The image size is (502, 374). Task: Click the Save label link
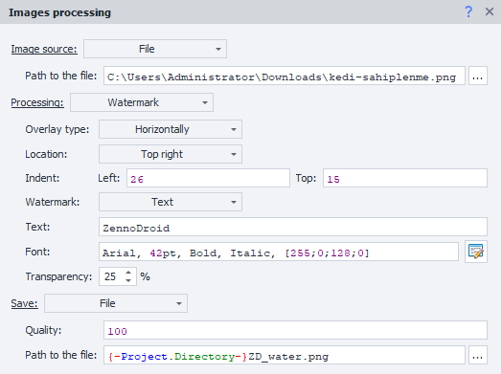[24, 303]
